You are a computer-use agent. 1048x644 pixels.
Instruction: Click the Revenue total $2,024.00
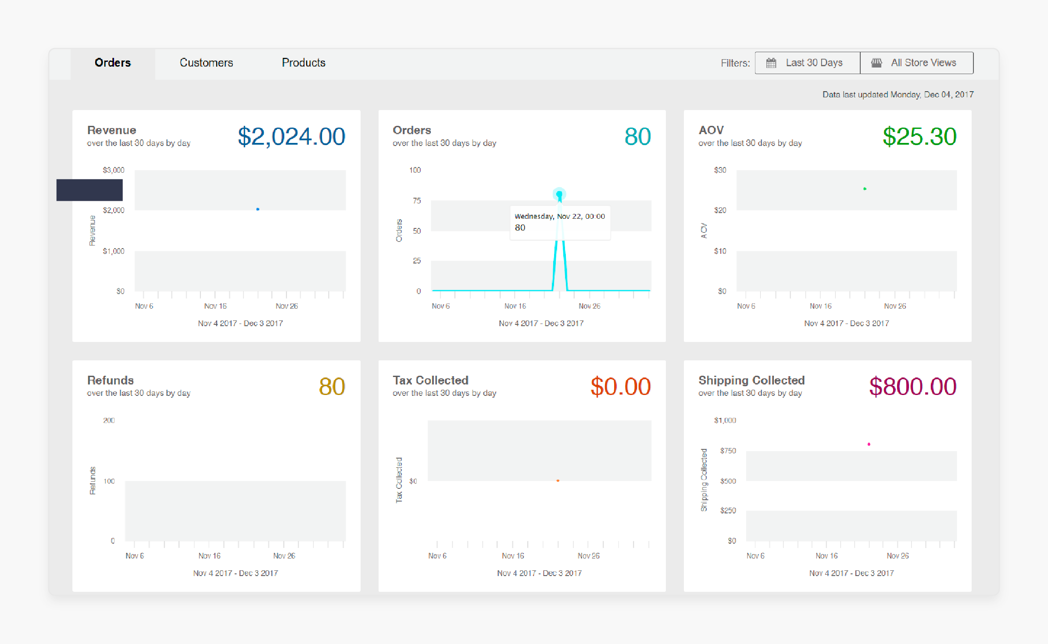click(x=292, y=136)
